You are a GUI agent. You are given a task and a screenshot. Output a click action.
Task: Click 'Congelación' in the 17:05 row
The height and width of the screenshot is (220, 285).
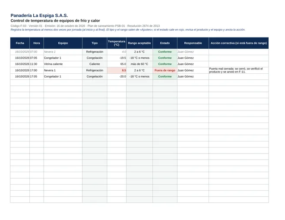pos(95,76)
